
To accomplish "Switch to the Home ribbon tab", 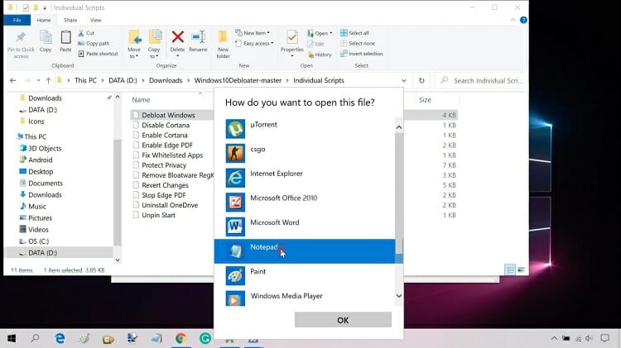I will coord(44,20).
